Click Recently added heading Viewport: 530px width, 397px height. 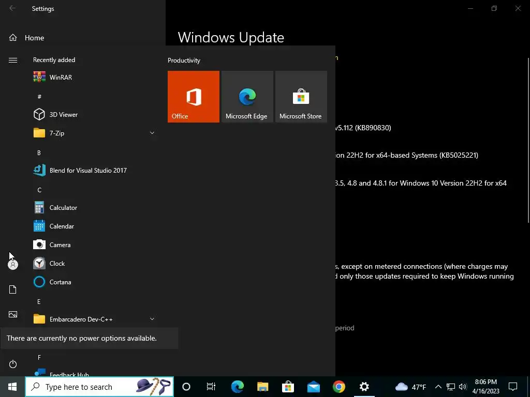pyautogui.click(x=54, y=60)
